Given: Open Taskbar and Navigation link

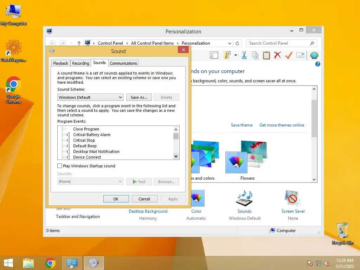Looking at the screenshot, I should [x=78, y=217].
